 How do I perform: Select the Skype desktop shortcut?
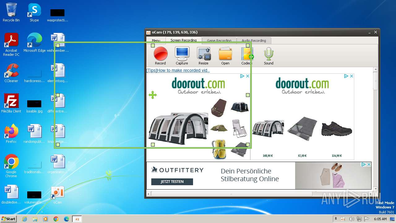pyautogui.click(x=34, y=13)
